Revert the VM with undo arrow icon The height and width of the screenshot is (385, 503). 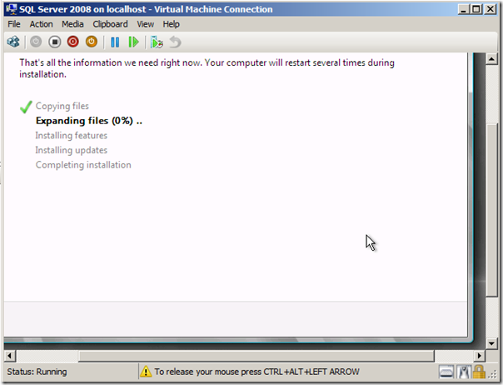[x=175, y=42]
